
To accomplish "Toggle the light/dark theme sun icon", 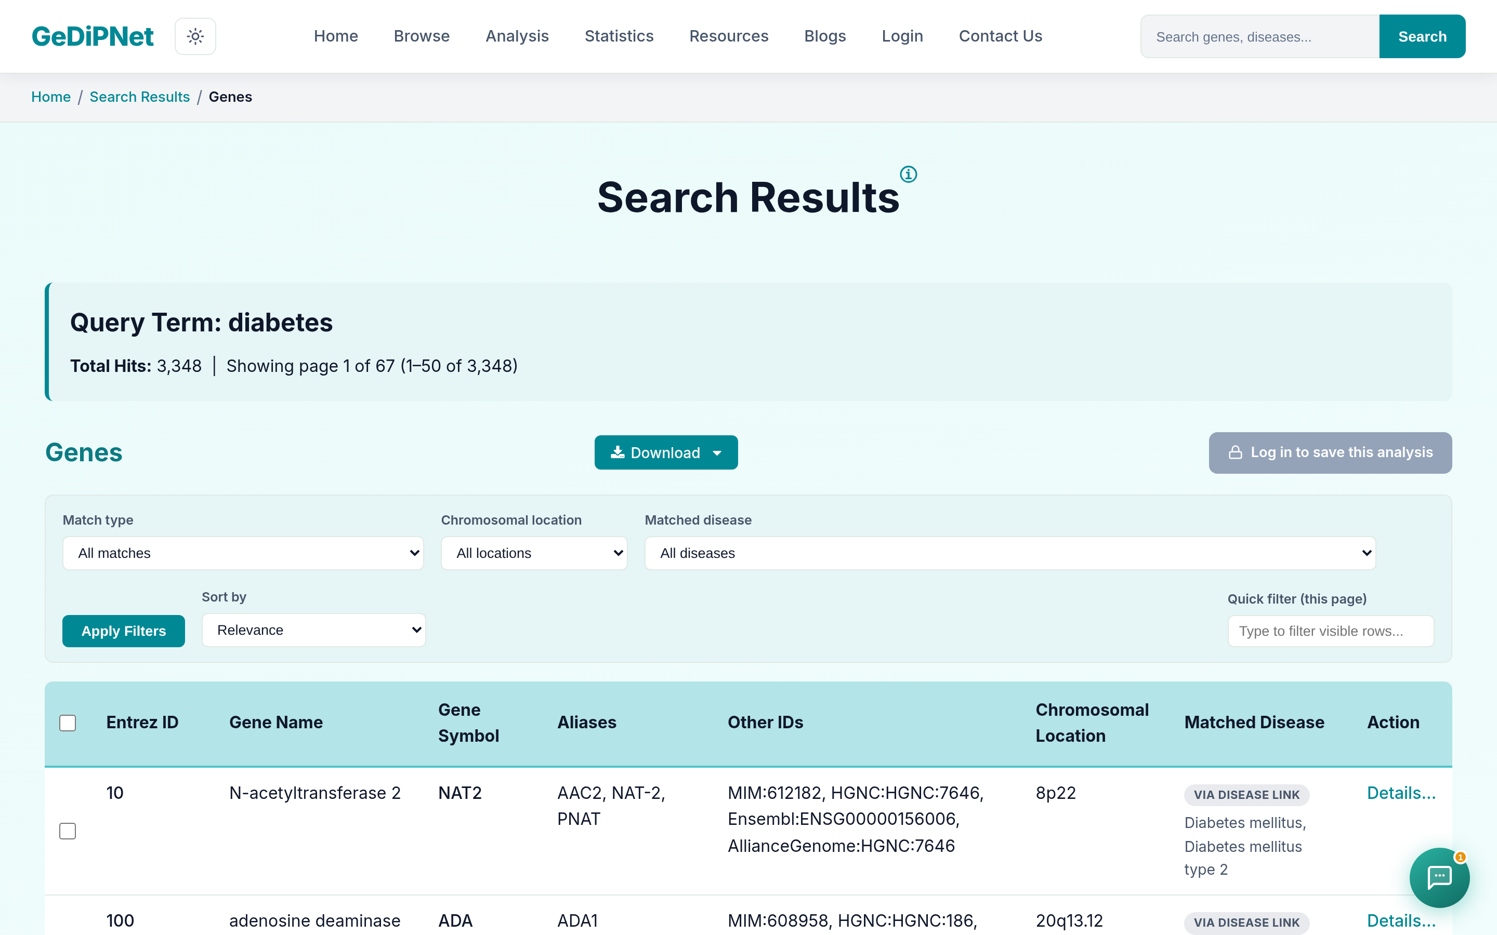I will tap(195, 36).
